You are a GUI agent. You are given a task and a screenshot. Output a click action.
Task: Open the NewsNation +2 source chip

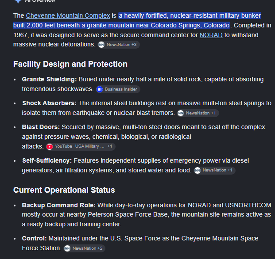pyautogui.click(x=85, y=248)
